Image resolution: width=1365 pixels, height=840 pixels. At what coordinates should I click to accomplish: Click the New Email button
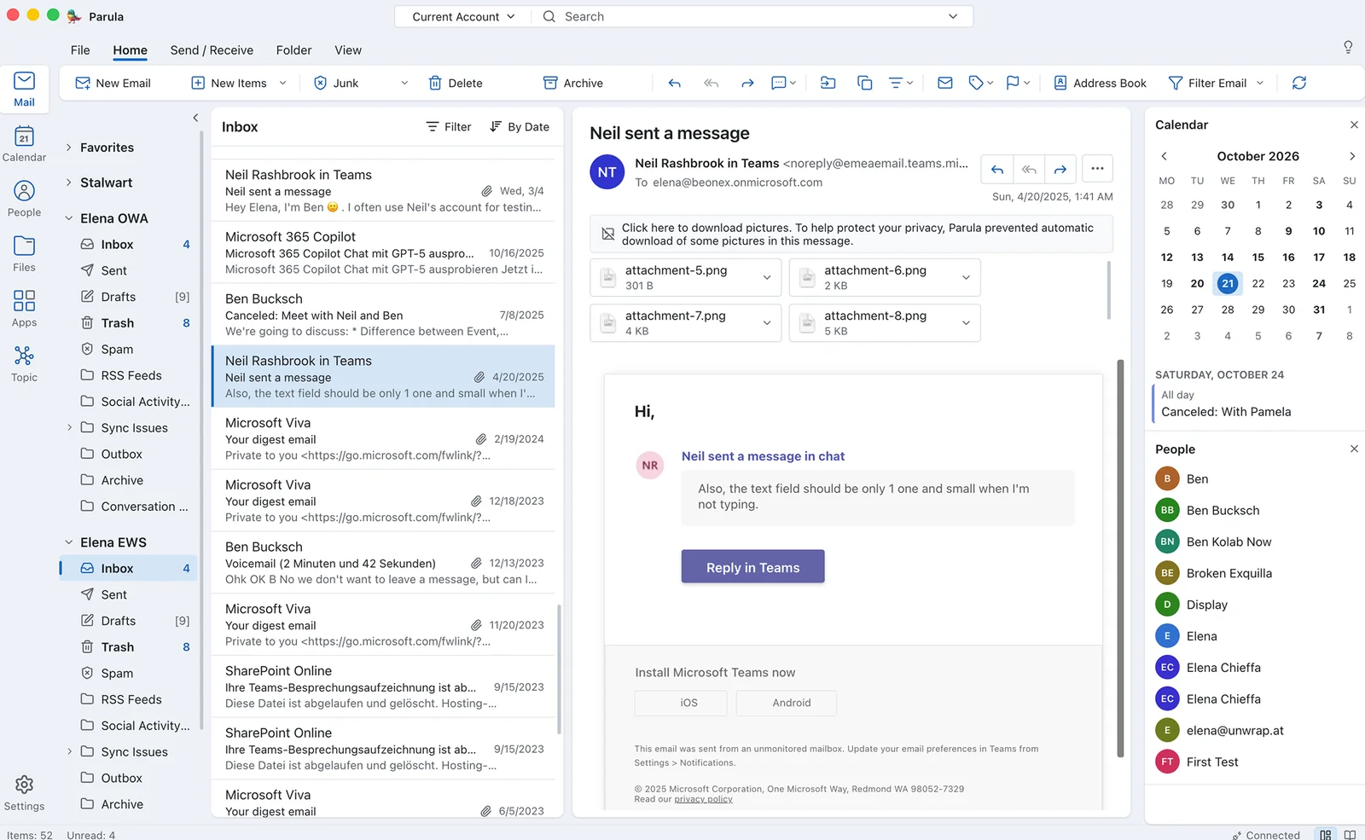click(113, 83)
